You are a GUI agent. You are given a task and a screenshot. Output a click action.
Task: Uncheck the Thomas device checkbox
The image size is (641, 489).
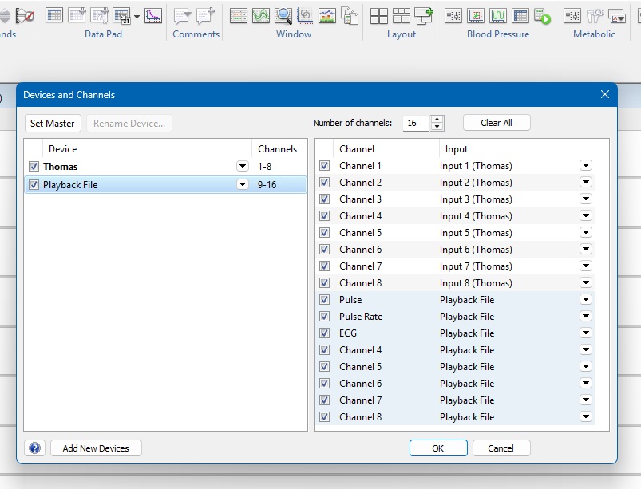click(34, 167)
